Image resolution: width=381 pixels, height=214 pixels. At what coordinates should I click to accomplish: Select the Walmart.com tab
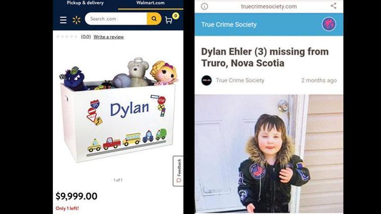click(150, 3)
